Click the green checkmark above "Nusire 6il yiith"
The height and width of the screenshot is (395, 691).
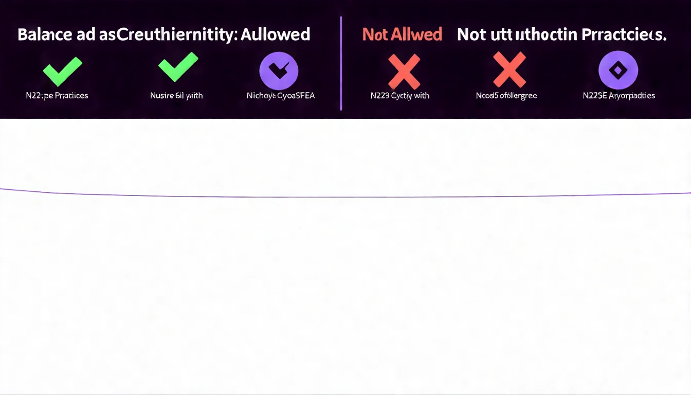click(x=178, y=68)
